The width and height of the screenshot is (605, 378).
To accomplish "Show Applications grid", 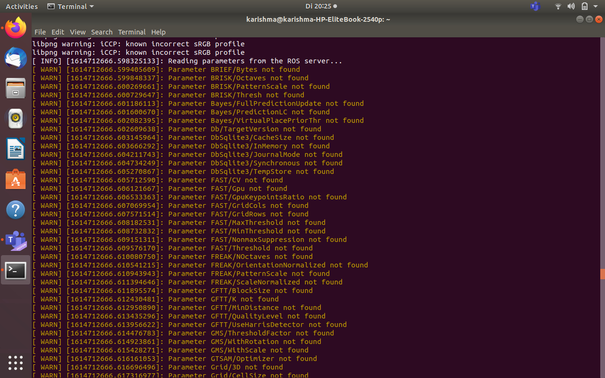I will (x=16, y=362).
